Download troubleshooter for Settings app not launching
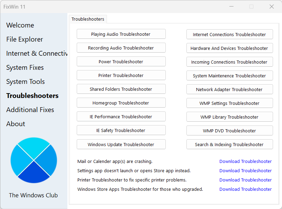The image size is (282, 209). [x=246, y=170]
